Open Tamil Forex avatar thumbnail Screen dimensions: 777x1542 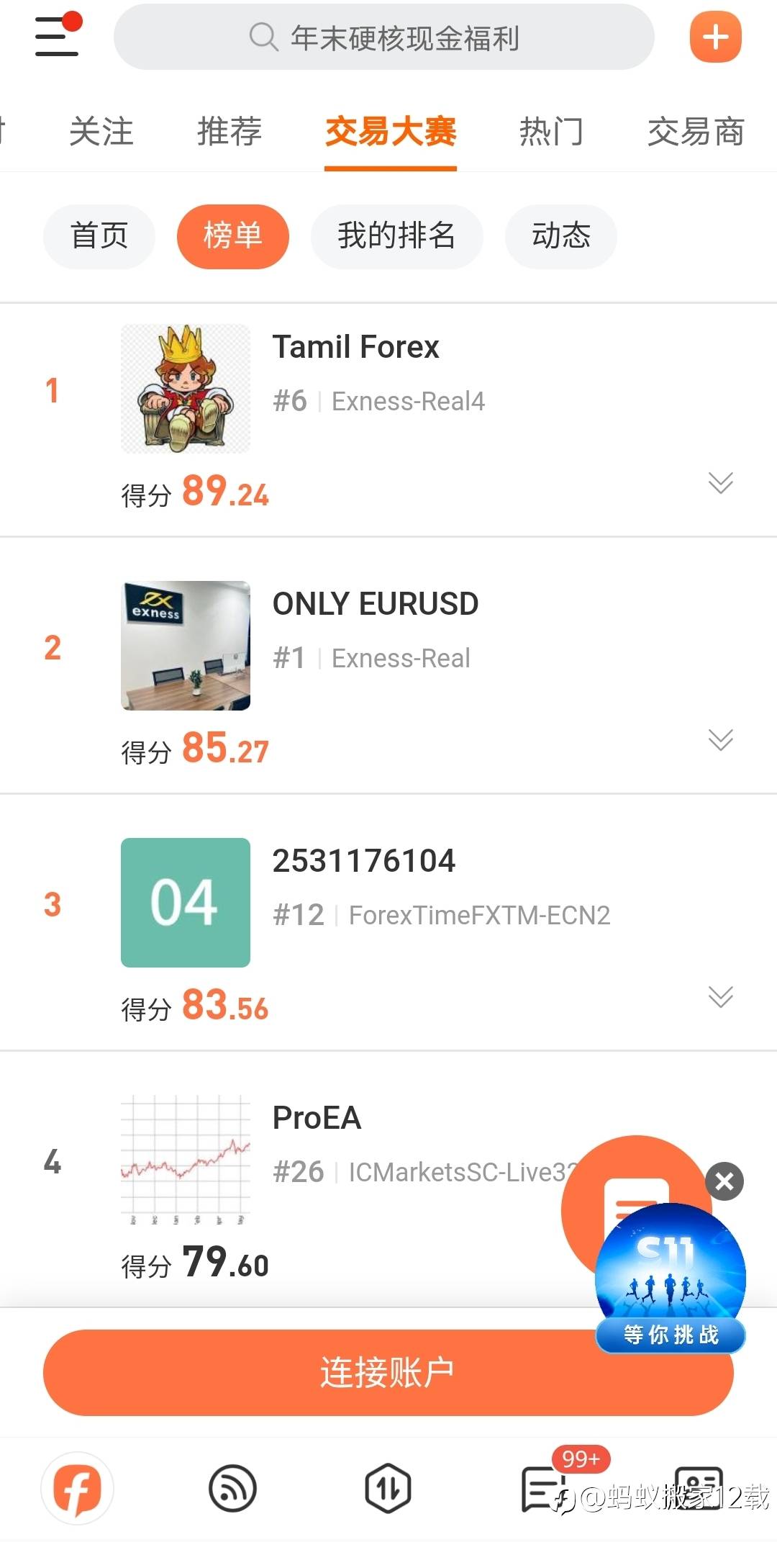pos(186,389)
